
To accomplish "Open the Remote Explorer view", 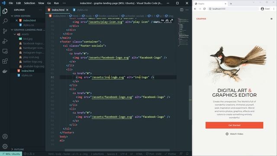I will click(5, 51).
